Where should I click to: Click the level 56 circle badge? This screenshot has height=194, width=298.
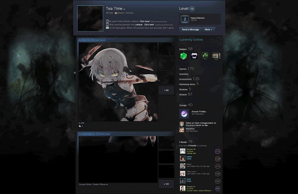[192, 9]
